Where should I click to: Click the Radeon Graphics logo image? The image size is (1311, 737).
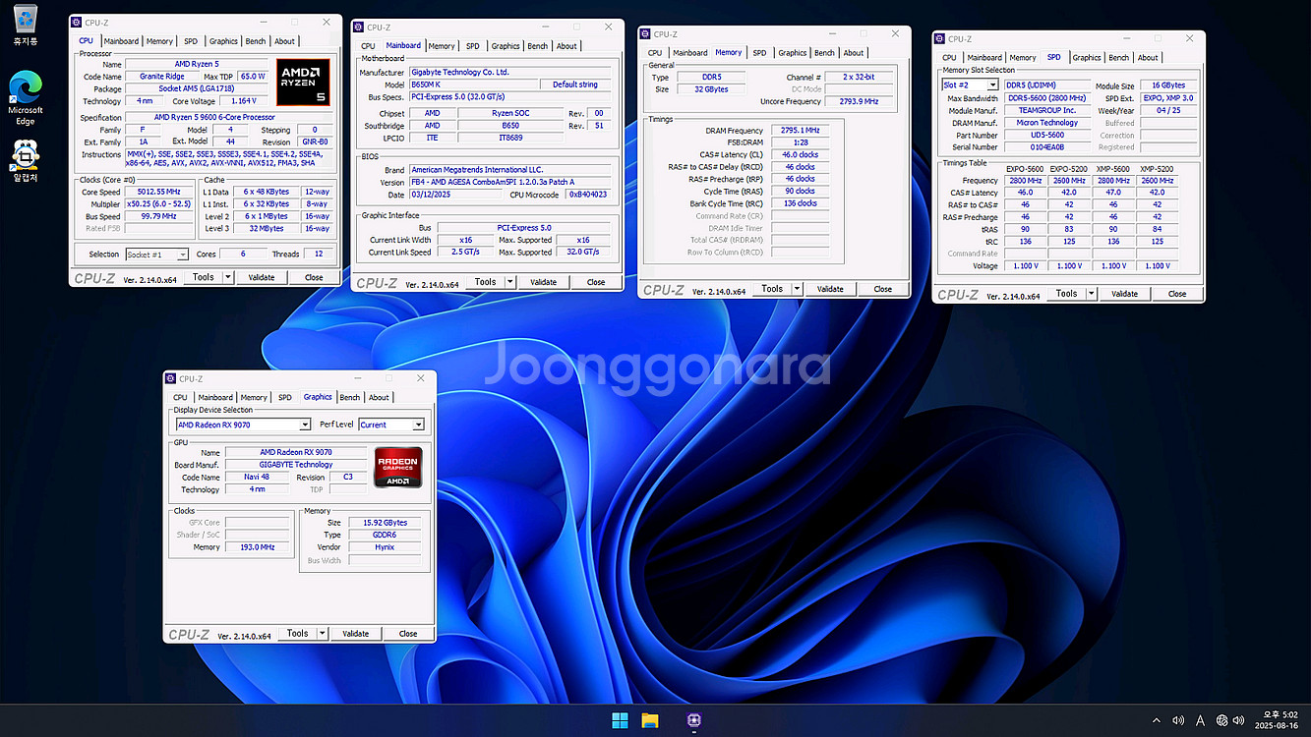pos(398,468)
